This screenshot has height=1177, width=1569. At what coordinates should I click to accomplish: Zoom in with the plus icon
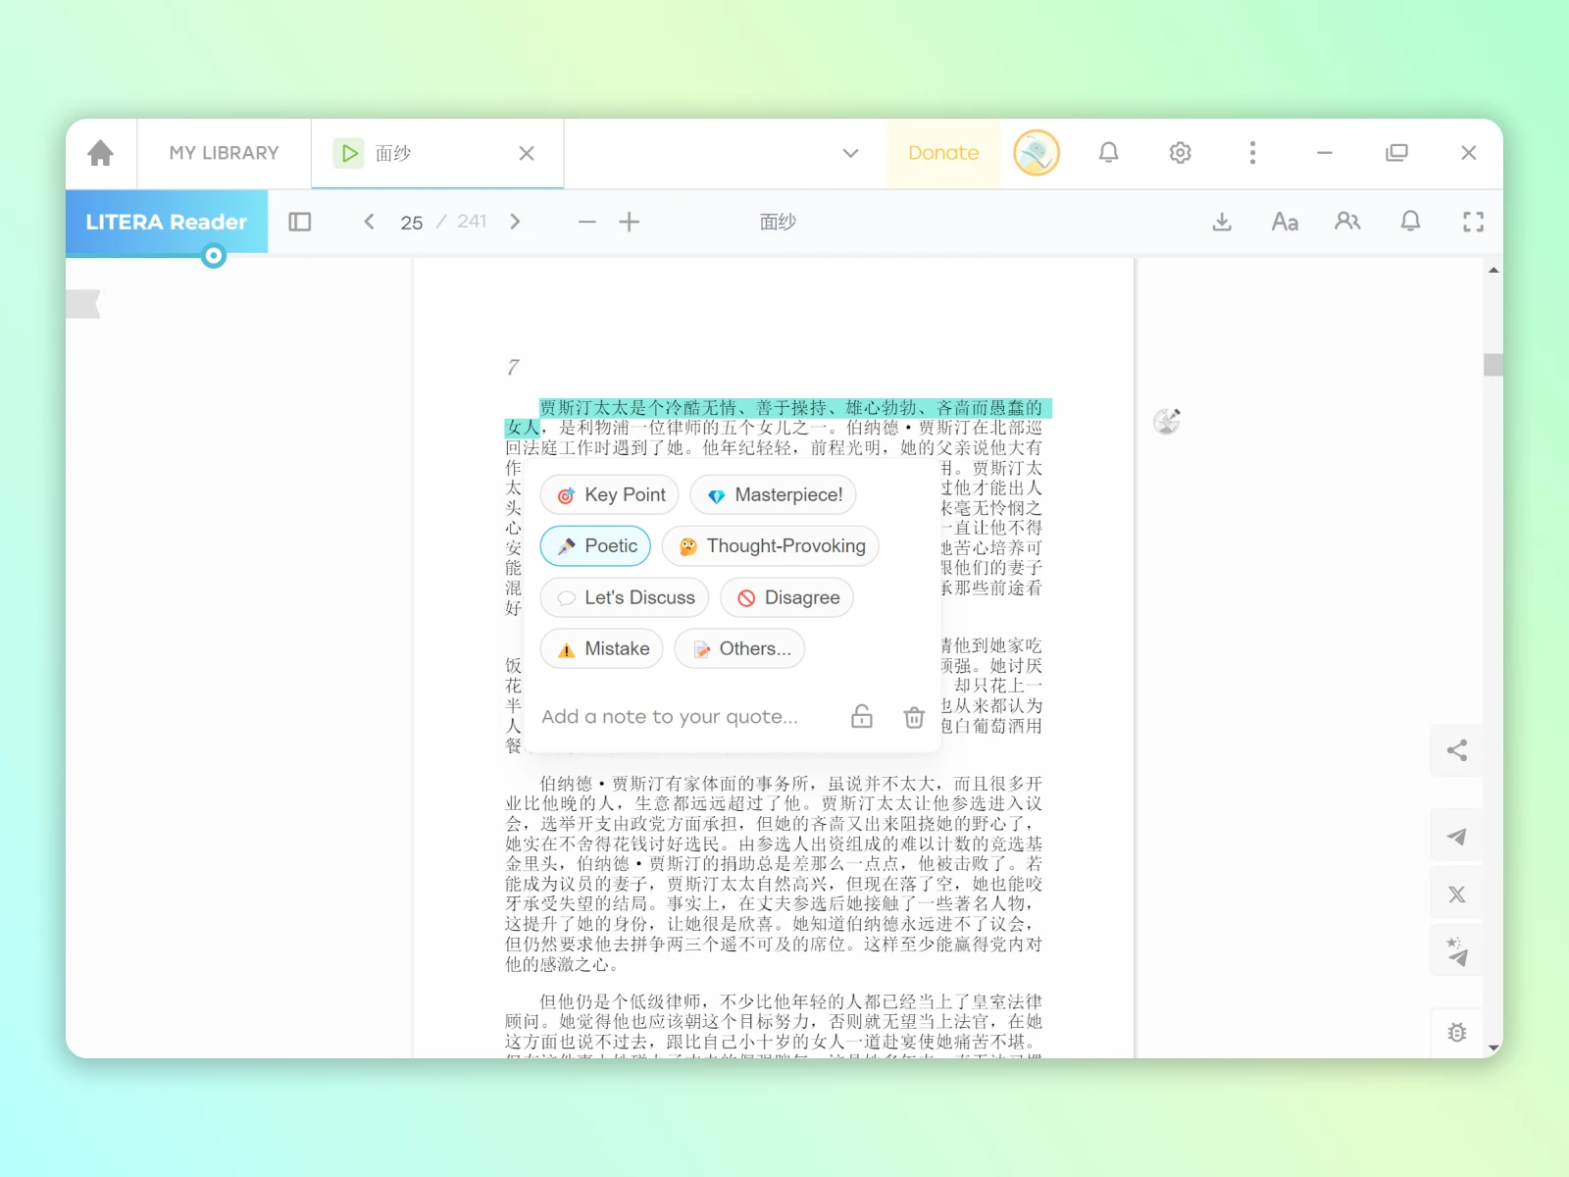click(x=630, y=222)
